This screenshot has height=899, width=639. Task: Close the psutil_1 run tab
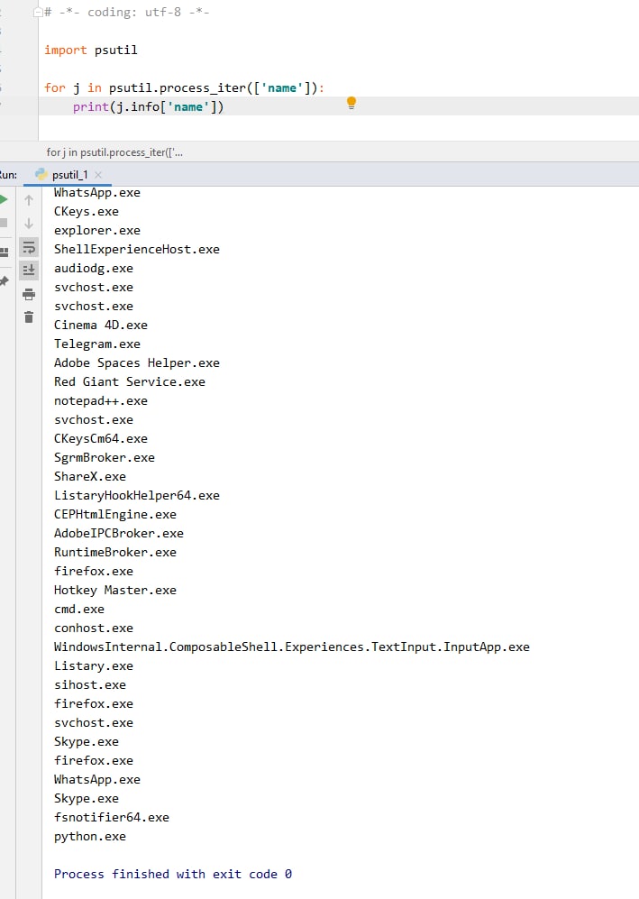click(98, 175)
